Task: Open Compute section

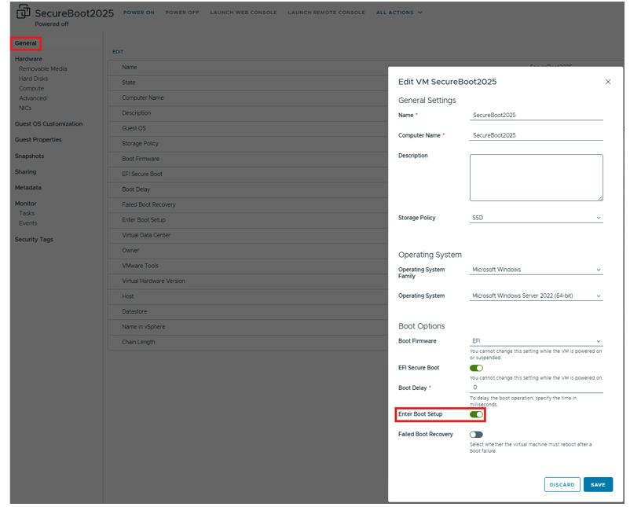Action: [31, 89]
